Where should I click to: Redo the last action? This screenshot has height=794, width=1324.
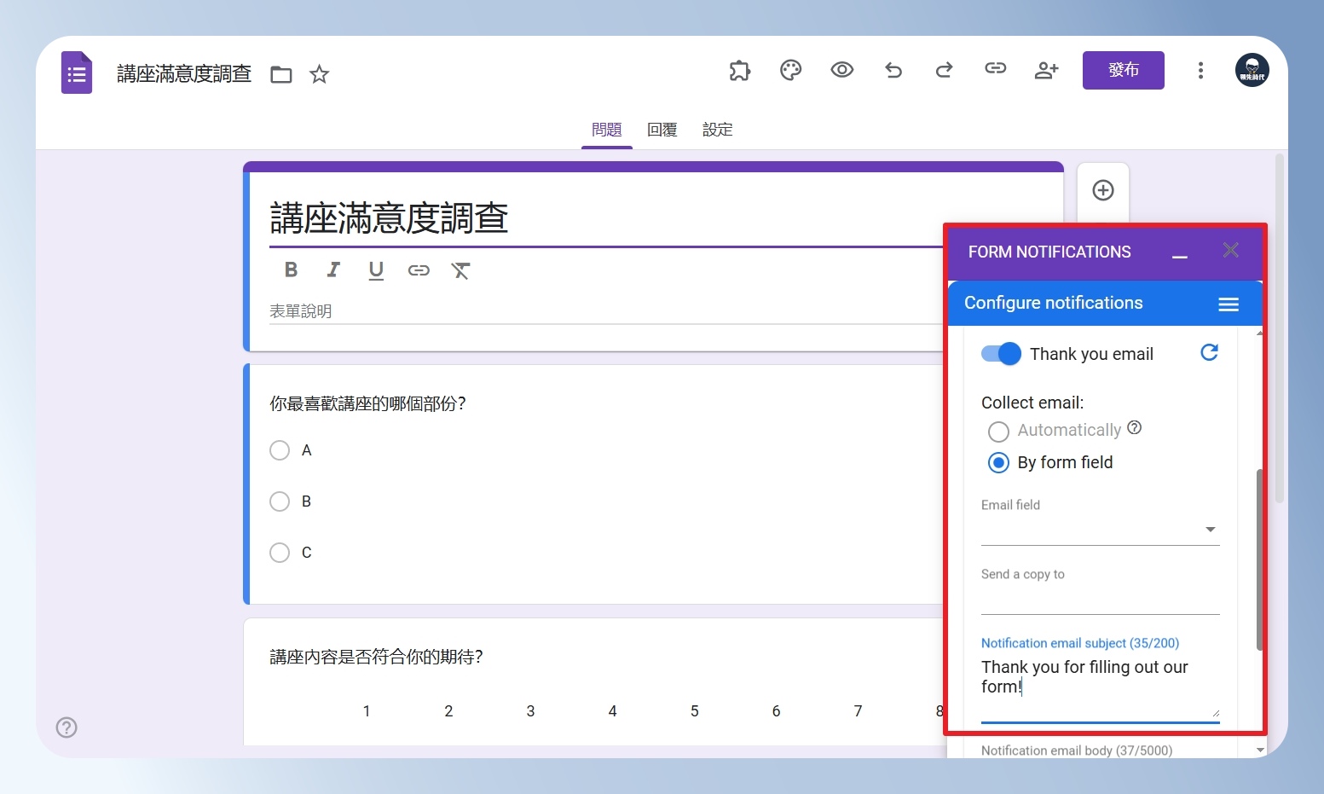(x=944, y=70)
